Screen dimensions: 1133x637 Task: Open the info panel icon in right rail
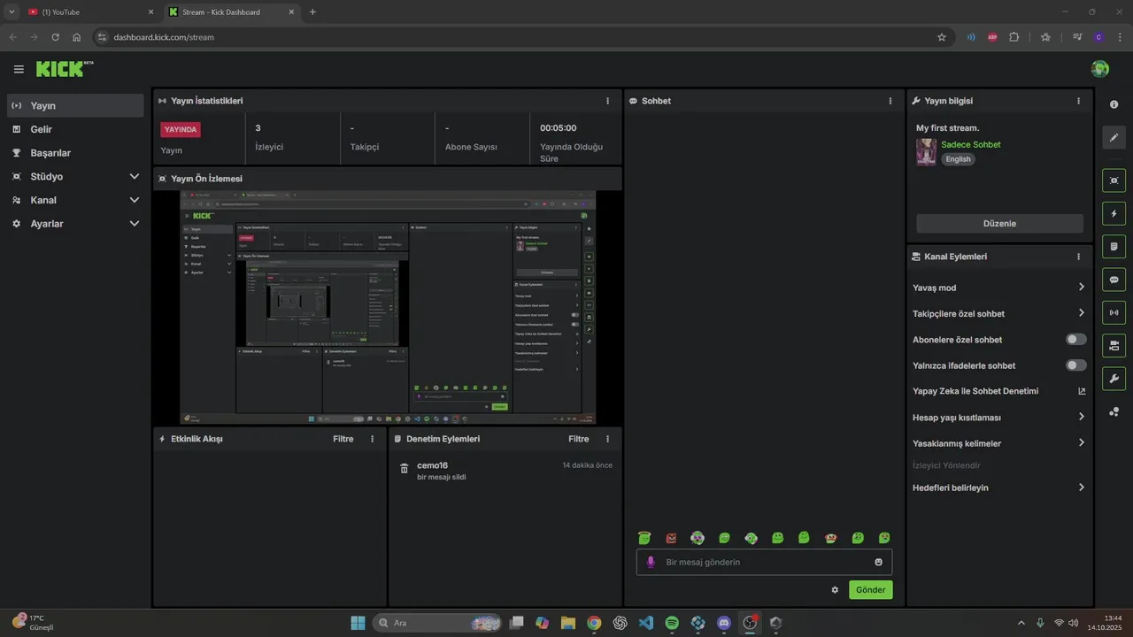point(1114,104)
